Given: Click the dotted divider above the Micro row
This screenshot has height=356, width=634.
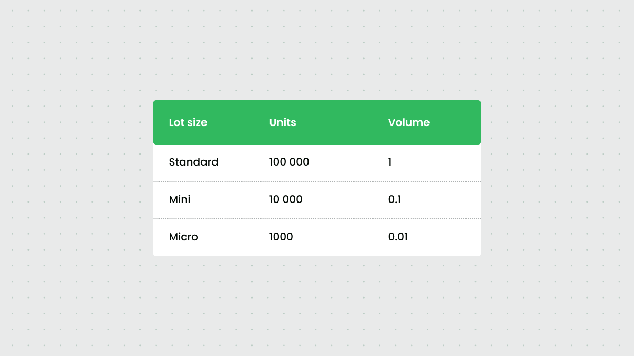Looking at the screenshot, I should click(317, 218).
